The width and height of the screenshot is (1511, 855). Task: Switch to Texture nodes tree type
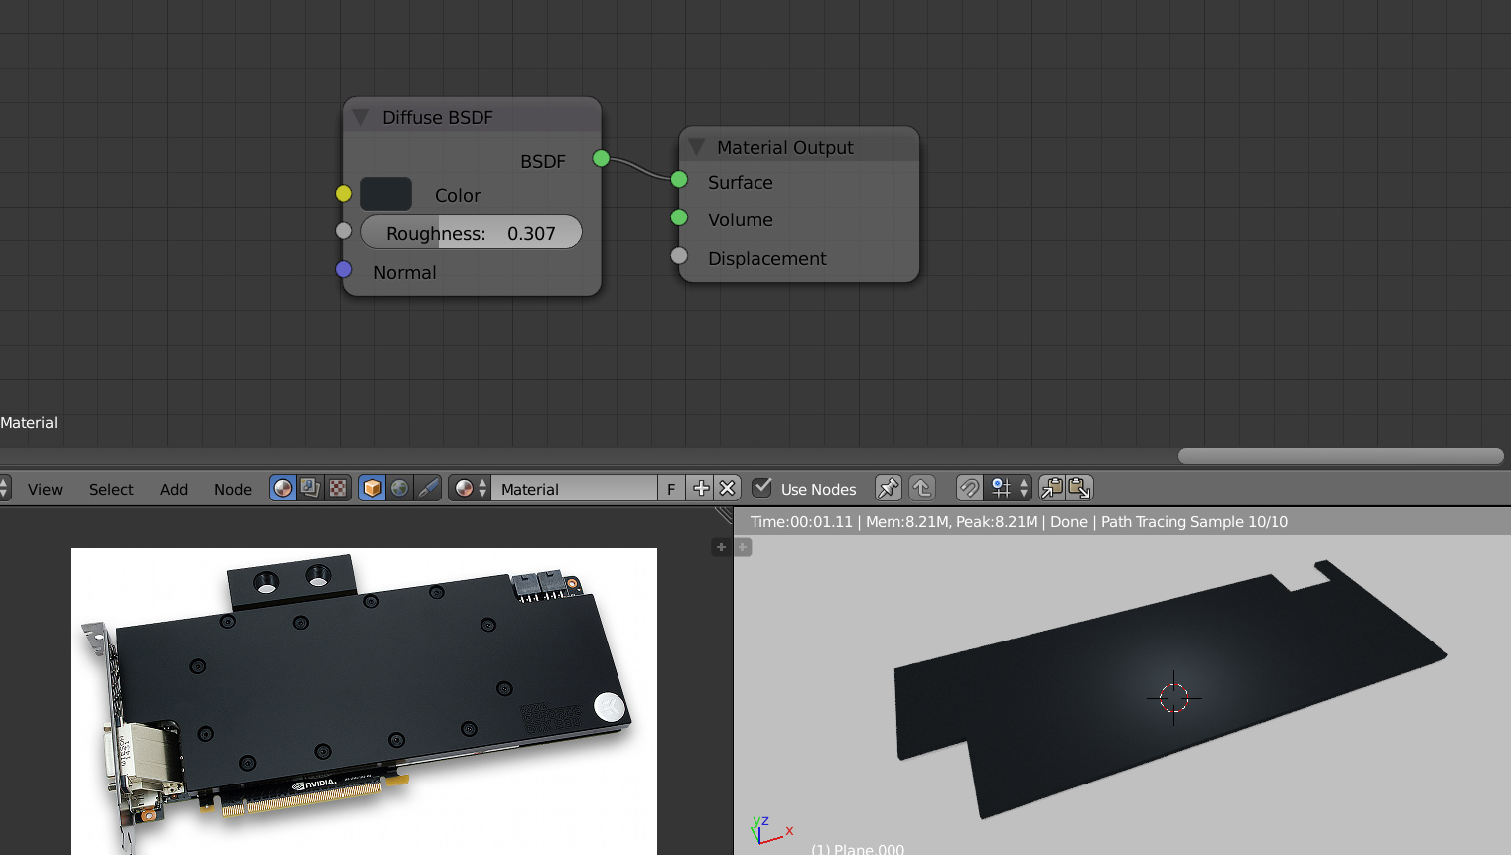pyautogui.click(x=339, y=489)
